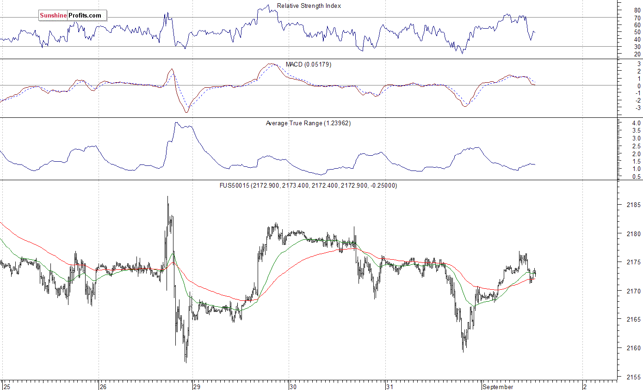Click the 2165 price axis label

(x=633, y=319)
